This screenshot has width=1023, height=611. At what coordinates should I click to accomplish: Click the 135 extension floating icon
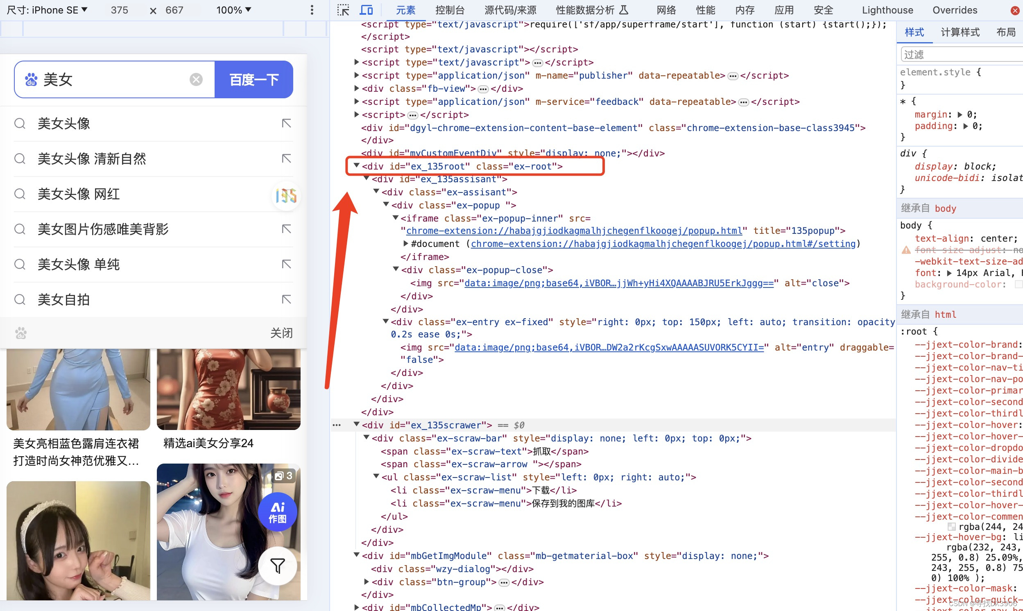[x=286, y=196]
